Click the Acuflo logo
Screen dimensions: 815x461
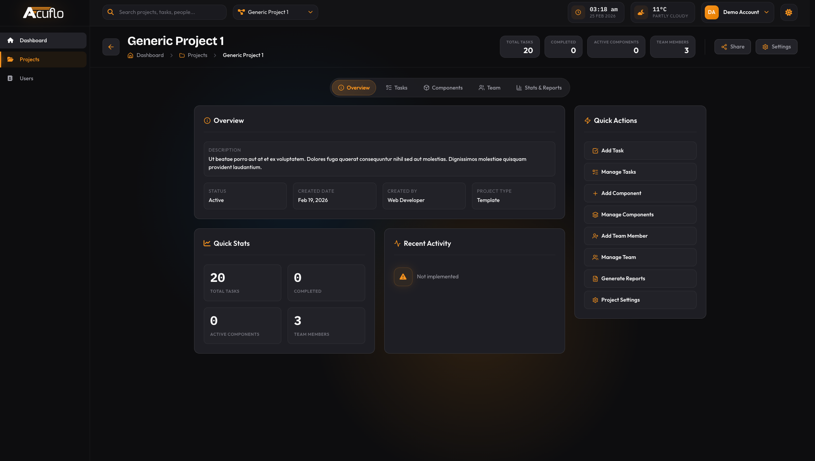coord(43,12)
